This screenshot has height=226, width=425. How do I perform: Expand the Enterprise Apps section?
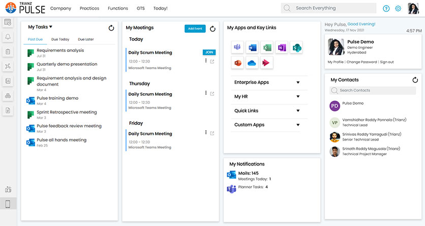click(x=269, y=82)
